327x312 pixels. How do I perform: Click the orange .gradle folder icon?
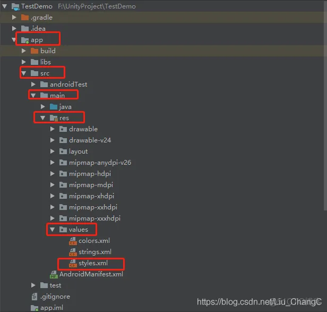[x=25, y=18]
